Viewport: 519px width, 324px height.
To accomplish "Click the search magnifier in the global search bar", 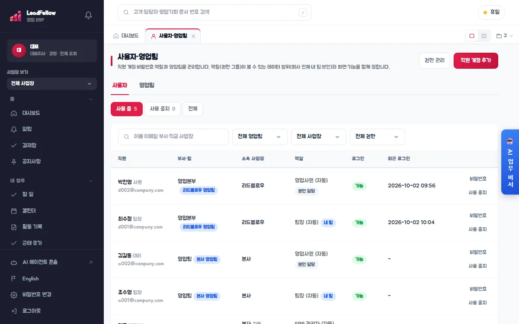I will (126, 13).
